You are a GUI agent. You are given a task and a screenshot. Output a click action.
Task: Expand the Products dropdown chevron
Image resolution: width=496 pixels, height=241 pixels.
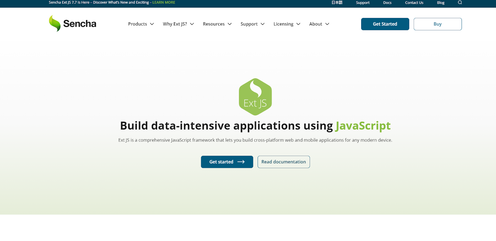[x=152, y=24]
